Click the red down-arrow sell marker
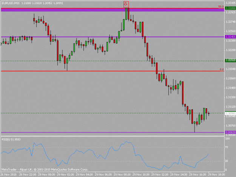The height and width of the screenshot is (177, 236). 126,4
